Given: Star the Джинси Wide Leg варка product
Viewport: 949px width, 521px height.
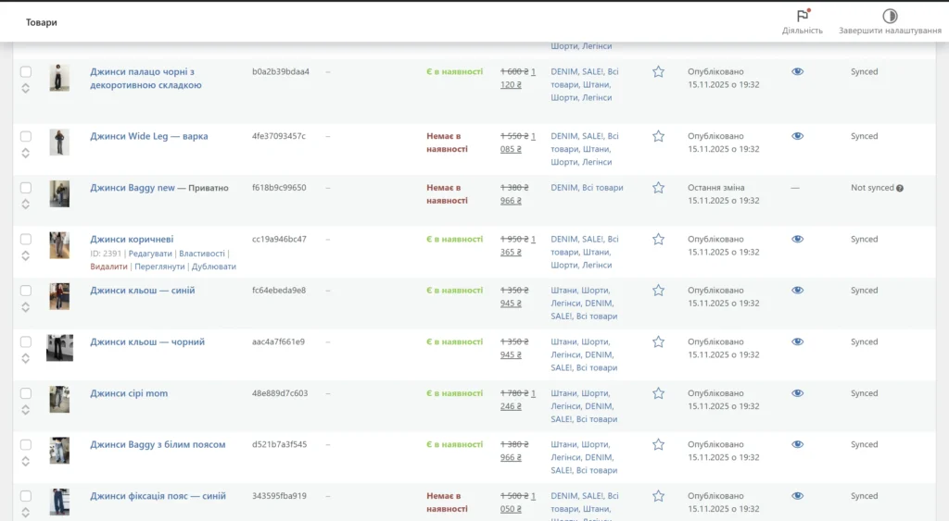Looking at the screenshot, I should coord(658,136).
